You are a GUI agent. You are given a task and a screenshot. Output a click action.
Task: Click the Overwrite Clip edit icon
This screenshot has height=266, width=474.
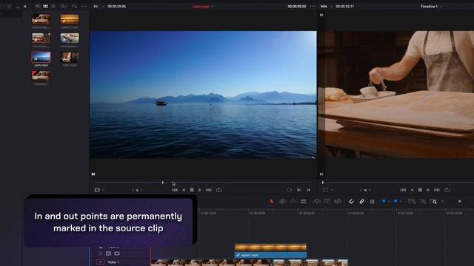pos(327,201)
